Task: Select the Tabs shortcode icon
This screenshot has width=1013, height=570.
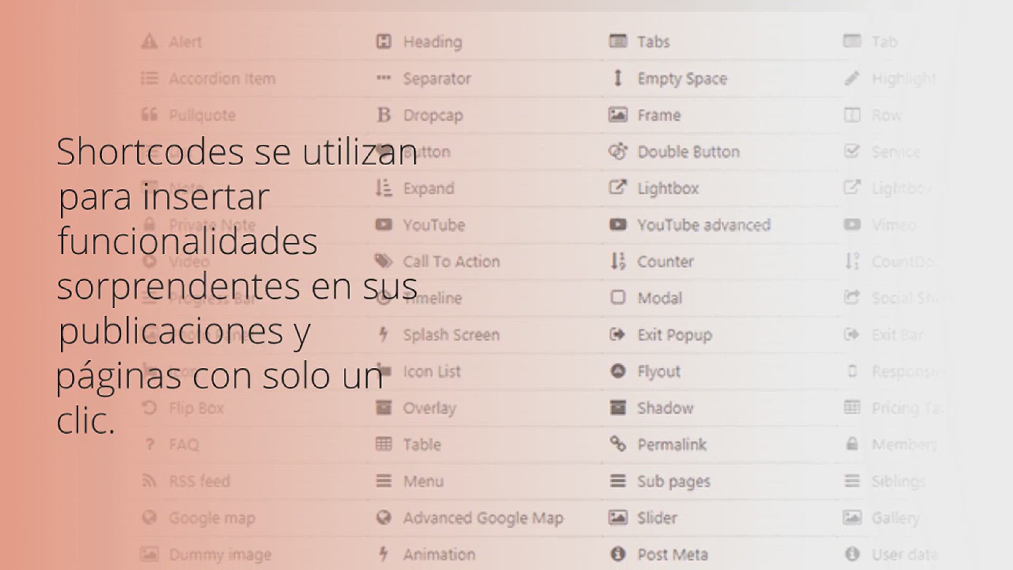Action: (618, 41)
